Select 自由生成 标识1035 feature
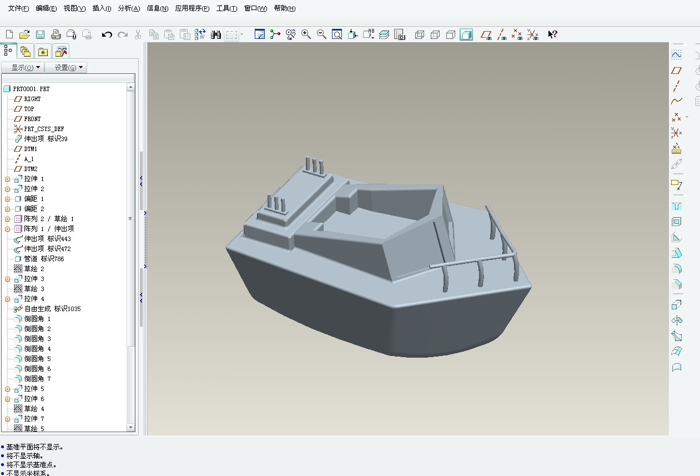700x476 pixels. (52, 309)
